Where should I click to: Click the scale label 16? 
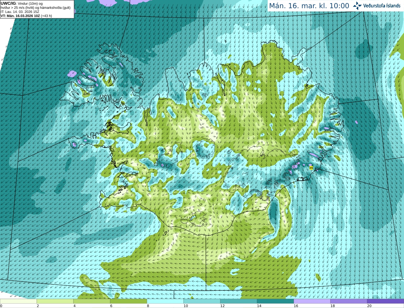point(296,306)
